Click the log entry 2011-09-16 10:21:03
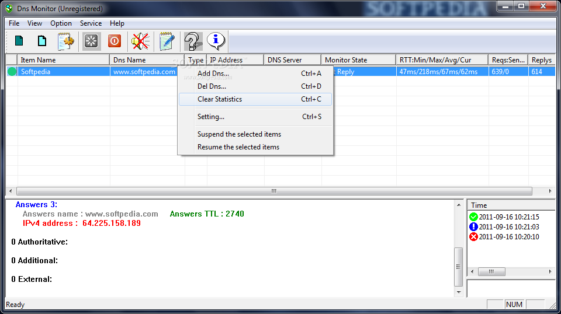The height and width of the screenshot is (314, 561). click(x=509, y=227)
